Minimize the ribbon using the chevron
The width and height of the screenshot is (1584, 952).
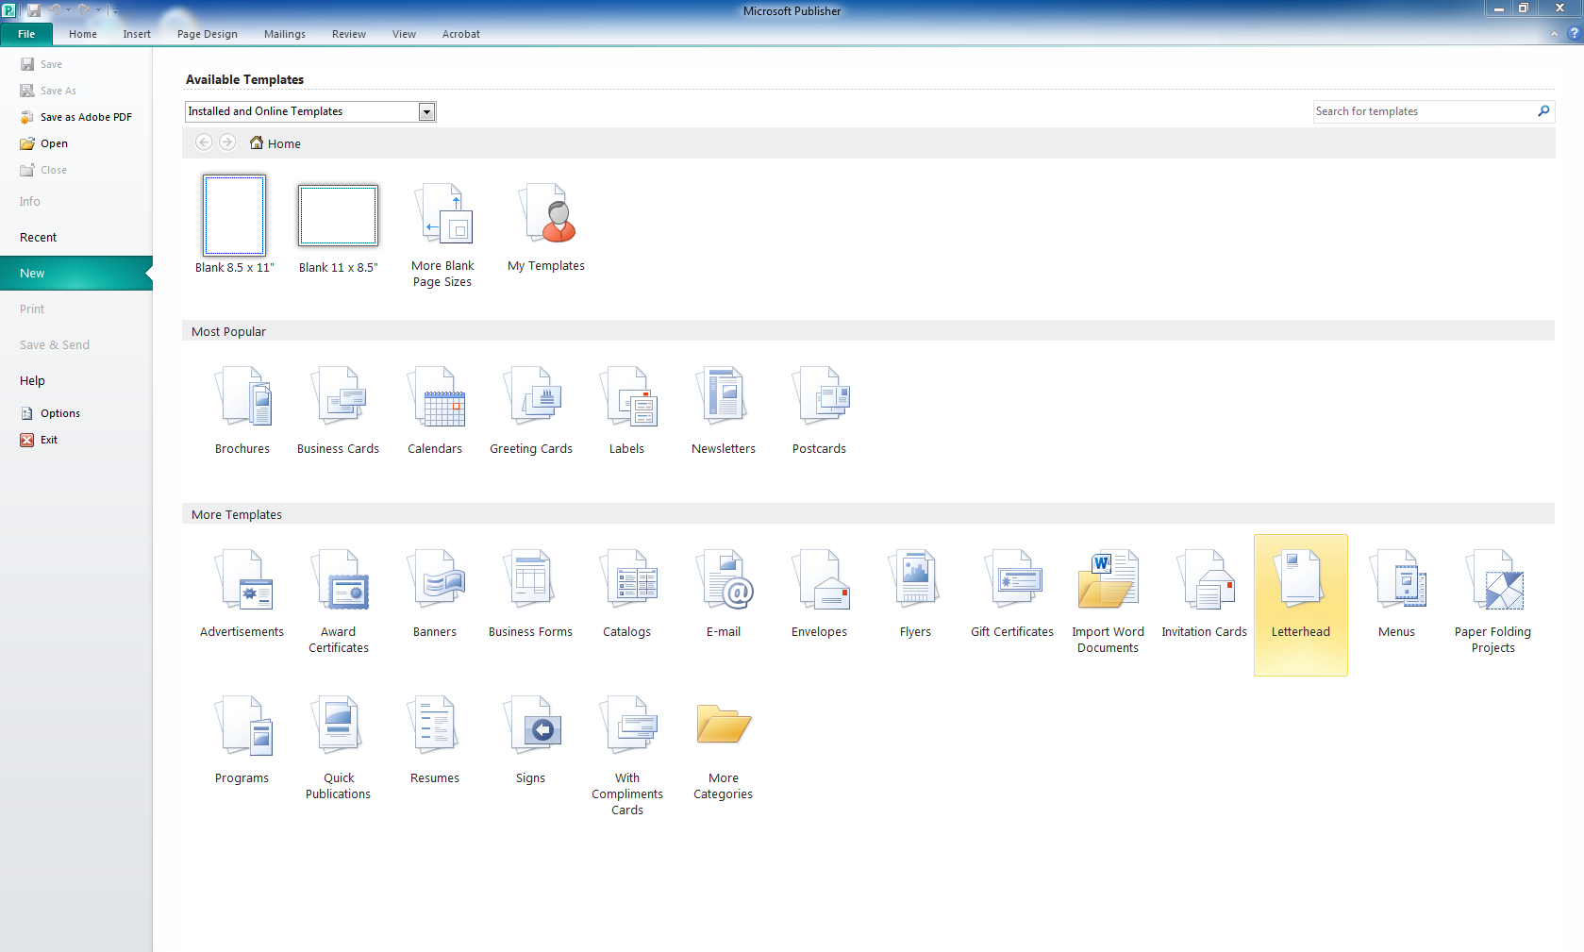pyautogui.click(x=1554, y=34)
